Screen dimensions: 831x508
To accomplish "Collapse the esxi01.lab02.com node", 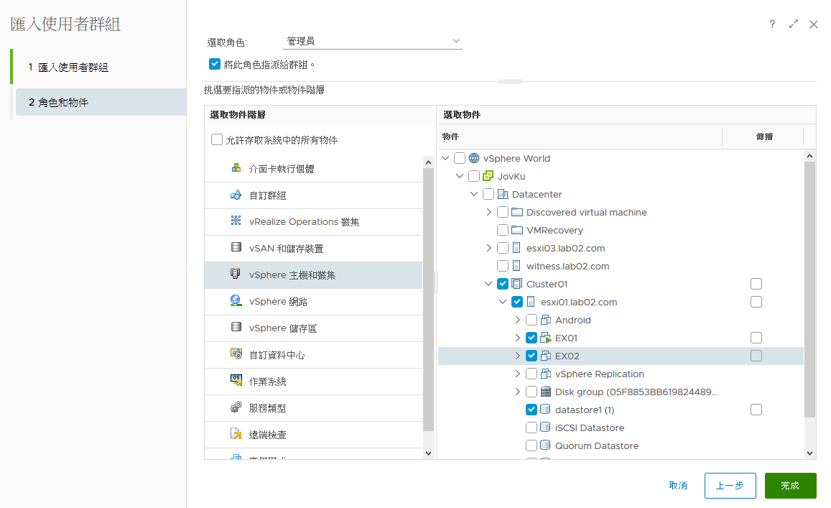I will point(503,302).
